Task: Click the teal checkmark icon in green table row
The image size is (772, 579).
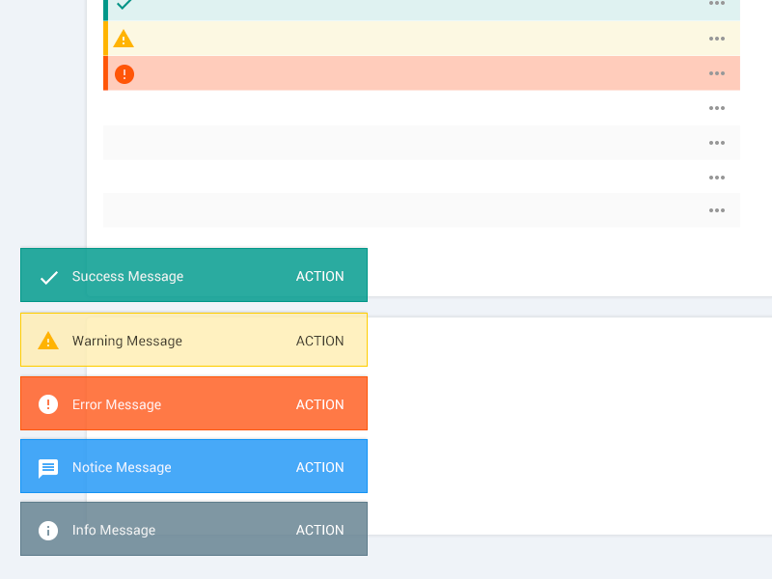Action: click(x=124, y=5)
